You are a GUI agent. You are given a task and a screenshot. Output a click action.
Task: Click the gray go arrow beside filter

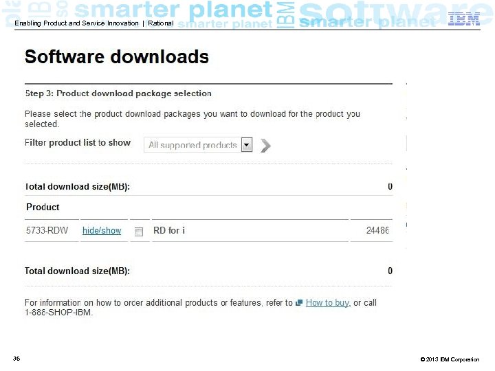coord(265,146)
